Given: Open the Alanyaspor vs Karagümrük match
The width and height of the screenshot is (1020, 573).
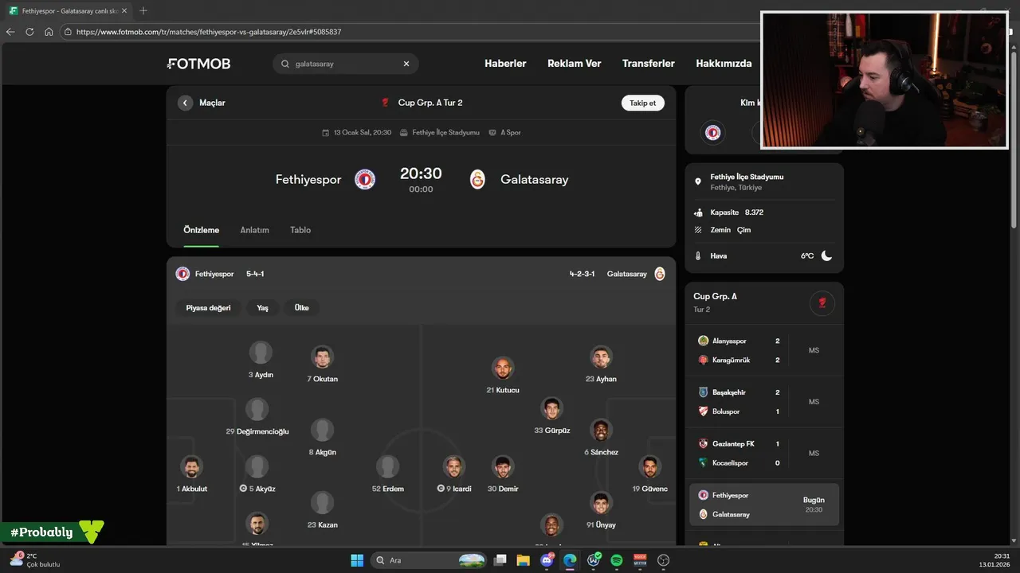Looking at the screenshot, I should pos(763,350).
